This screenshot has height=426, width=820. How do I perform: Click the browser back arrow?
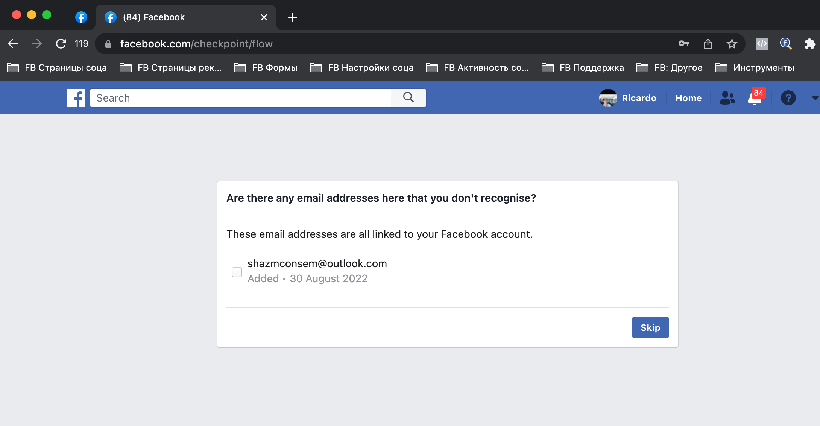tap(13, 44)
